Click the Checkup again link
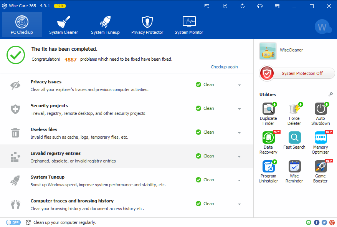 click(x=224, y=67)
